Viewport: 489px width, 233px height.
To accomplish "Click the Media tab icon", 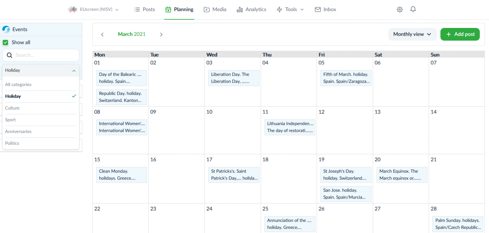I will [x=207, y=10].
